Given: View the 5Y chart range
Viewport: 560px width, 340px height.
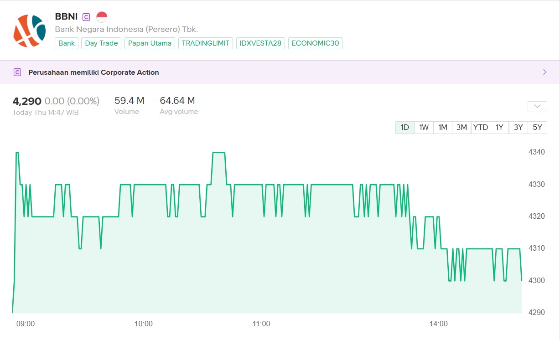Looking at the screenshot, I should [x=537, y=127].
